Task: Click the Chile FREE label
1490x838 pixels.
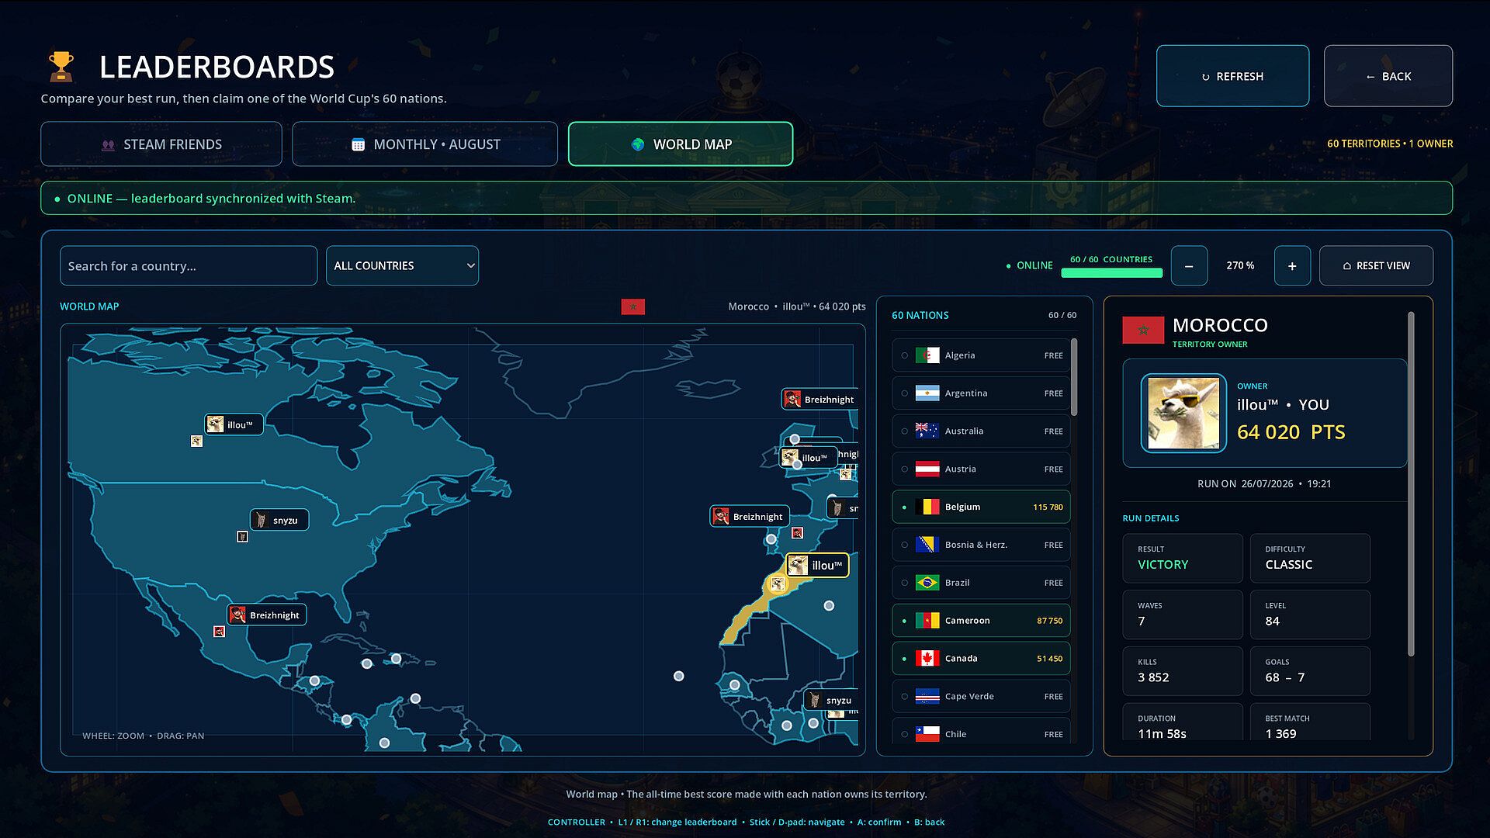Action: (1053, 734)
